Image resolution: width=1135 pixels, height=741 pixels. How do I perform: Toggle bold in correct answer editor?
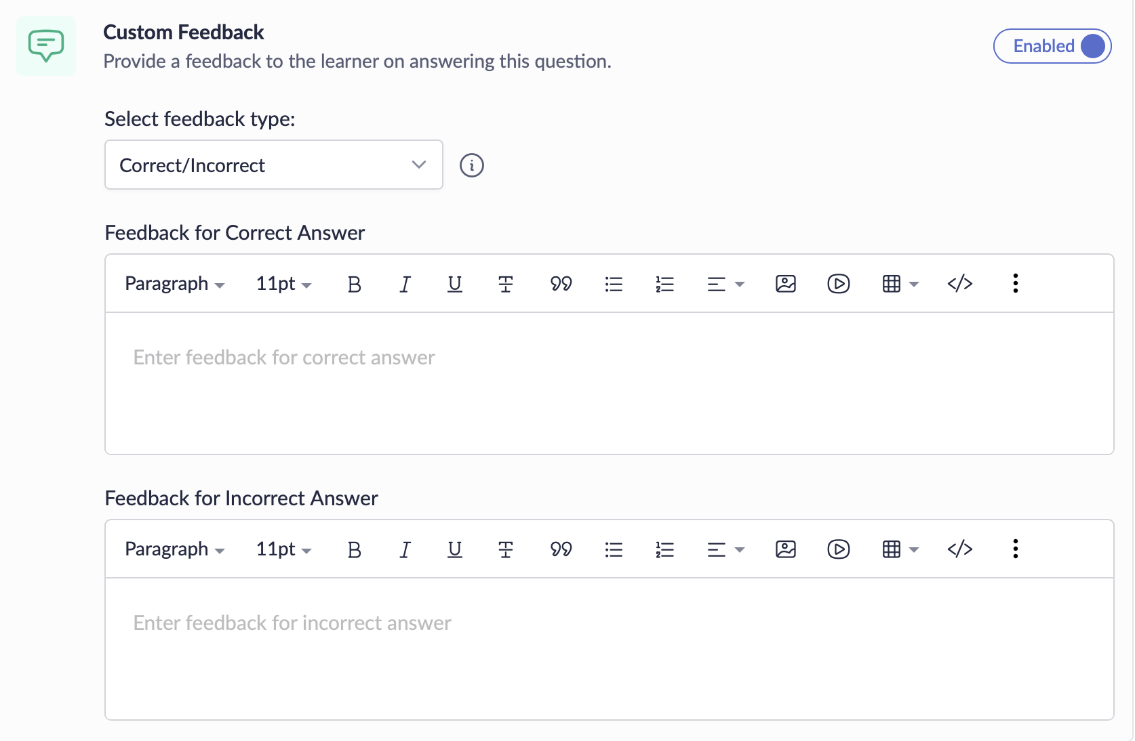[354, 284]
